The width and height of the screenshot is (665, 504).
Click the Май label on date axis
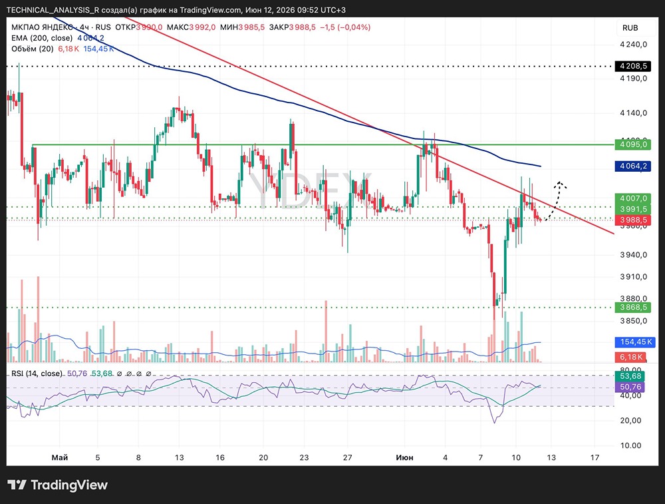59,457
